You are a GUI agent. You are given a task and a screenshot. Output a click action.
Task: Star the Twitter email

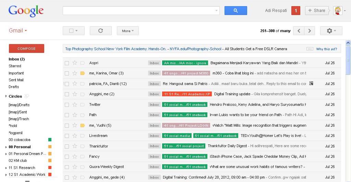[74, 104]
